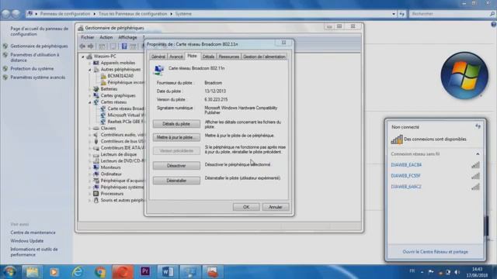Click the refresh icon in network flyout

(x=478, y=126)
